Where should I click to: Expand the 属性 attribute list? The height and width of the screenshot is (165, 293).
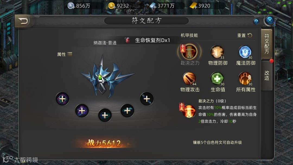[x=65, y=54]
